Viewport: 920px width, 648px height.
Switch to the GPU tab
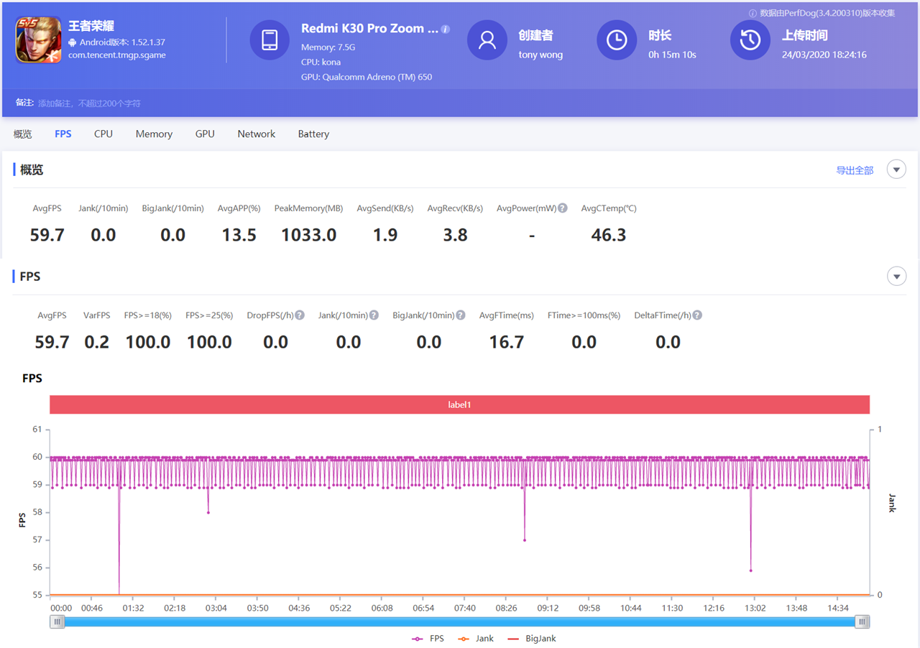[205, 134]
